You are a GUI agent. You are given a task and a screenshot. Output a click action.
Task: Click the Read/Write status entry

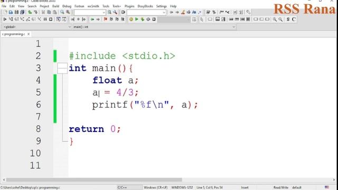coord(281,188)
